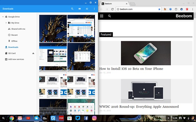Expand the My Drive folder

click(x=6, y=23)
